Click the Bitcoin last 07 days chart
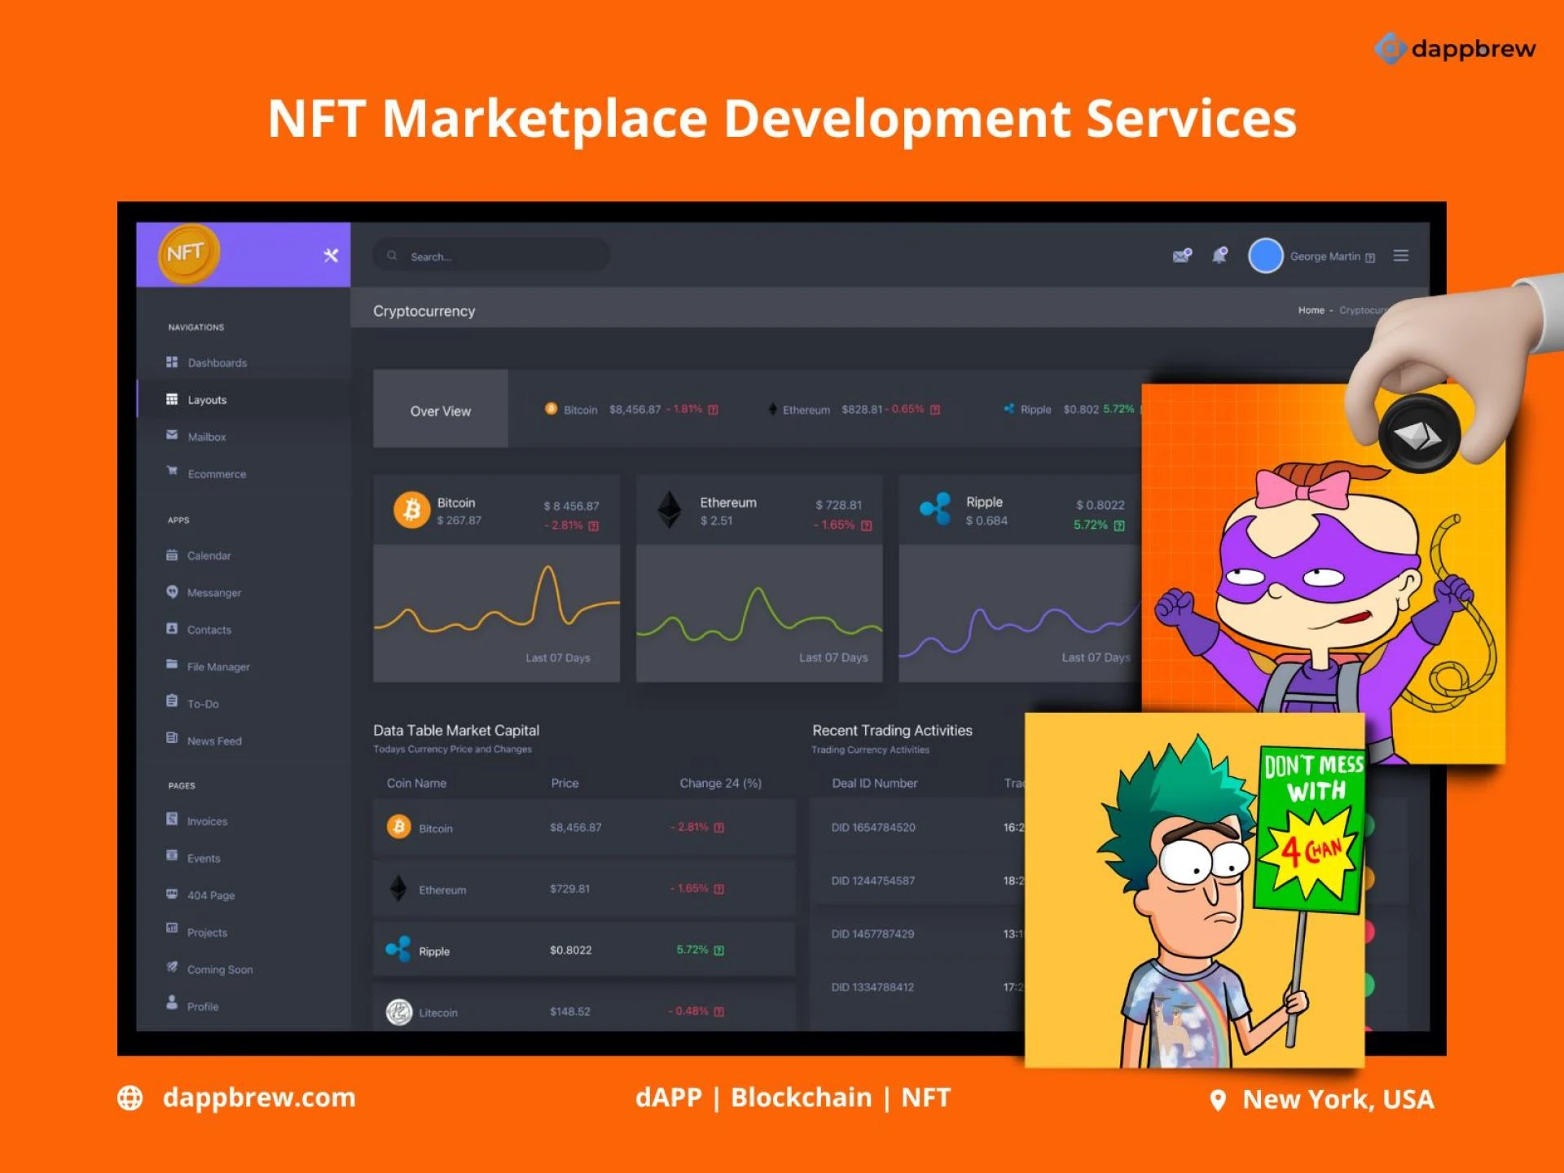Screen dimensions: 1564x1173 [496, 613]
